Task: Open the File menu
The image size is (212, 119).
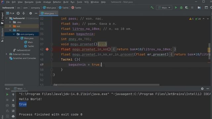Action: 8,2
